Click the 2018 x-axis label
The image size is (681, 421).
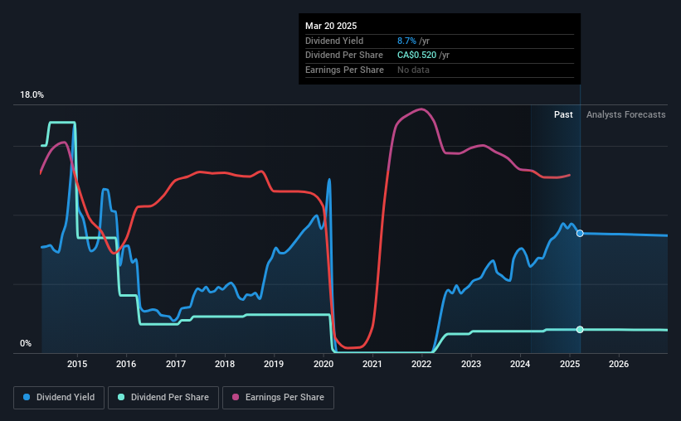coord(225,364)
